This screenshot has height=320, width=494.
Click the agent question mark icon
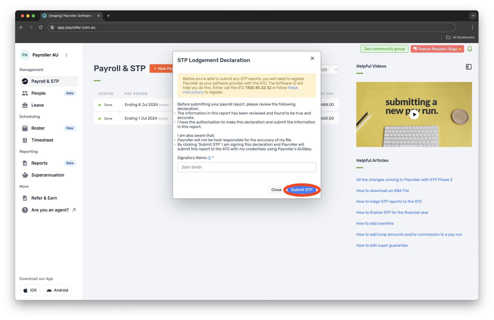25,210
